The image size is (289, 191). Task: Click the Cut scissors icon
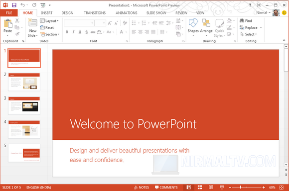(x=17, y=20)
